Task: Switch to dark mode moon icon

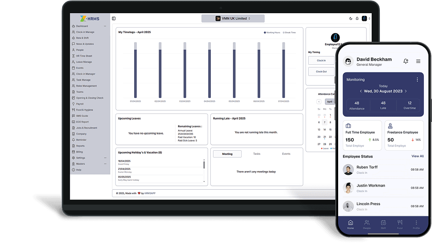Action: click(x=350, y=19)
